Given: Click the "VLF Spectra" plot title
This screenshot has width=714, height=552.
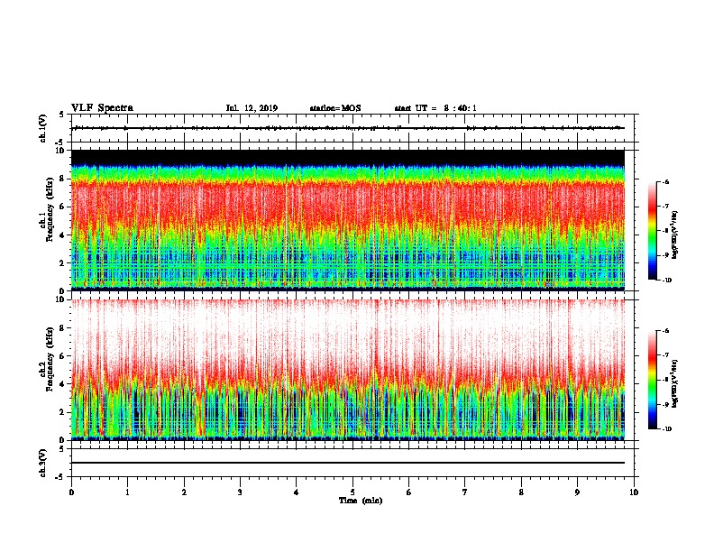Looking at the screenshot, I should (x=102, y=108).
